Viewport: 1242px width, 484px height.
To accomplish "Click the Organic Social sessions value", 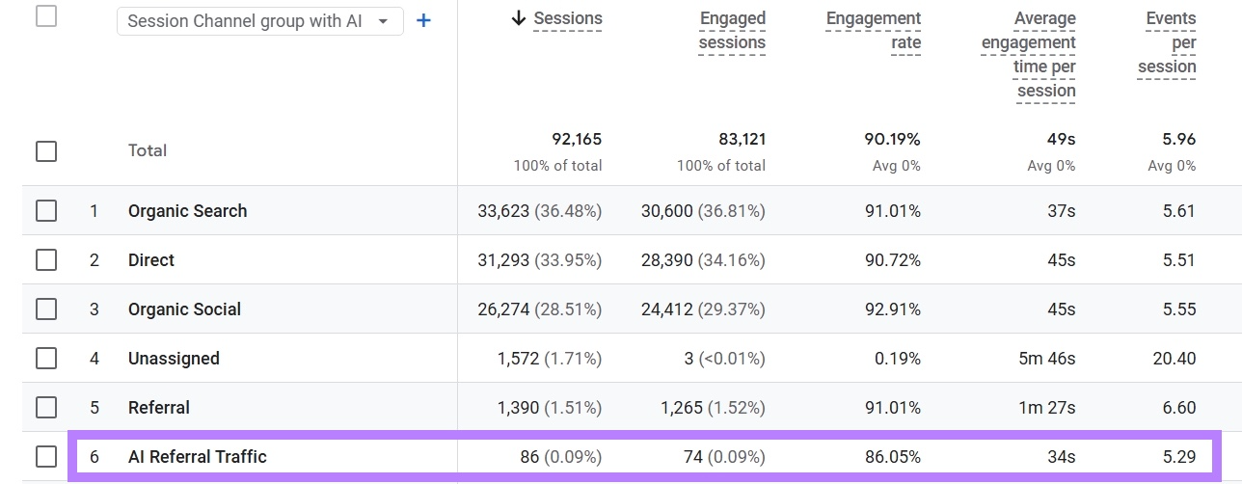I will 539,309.
